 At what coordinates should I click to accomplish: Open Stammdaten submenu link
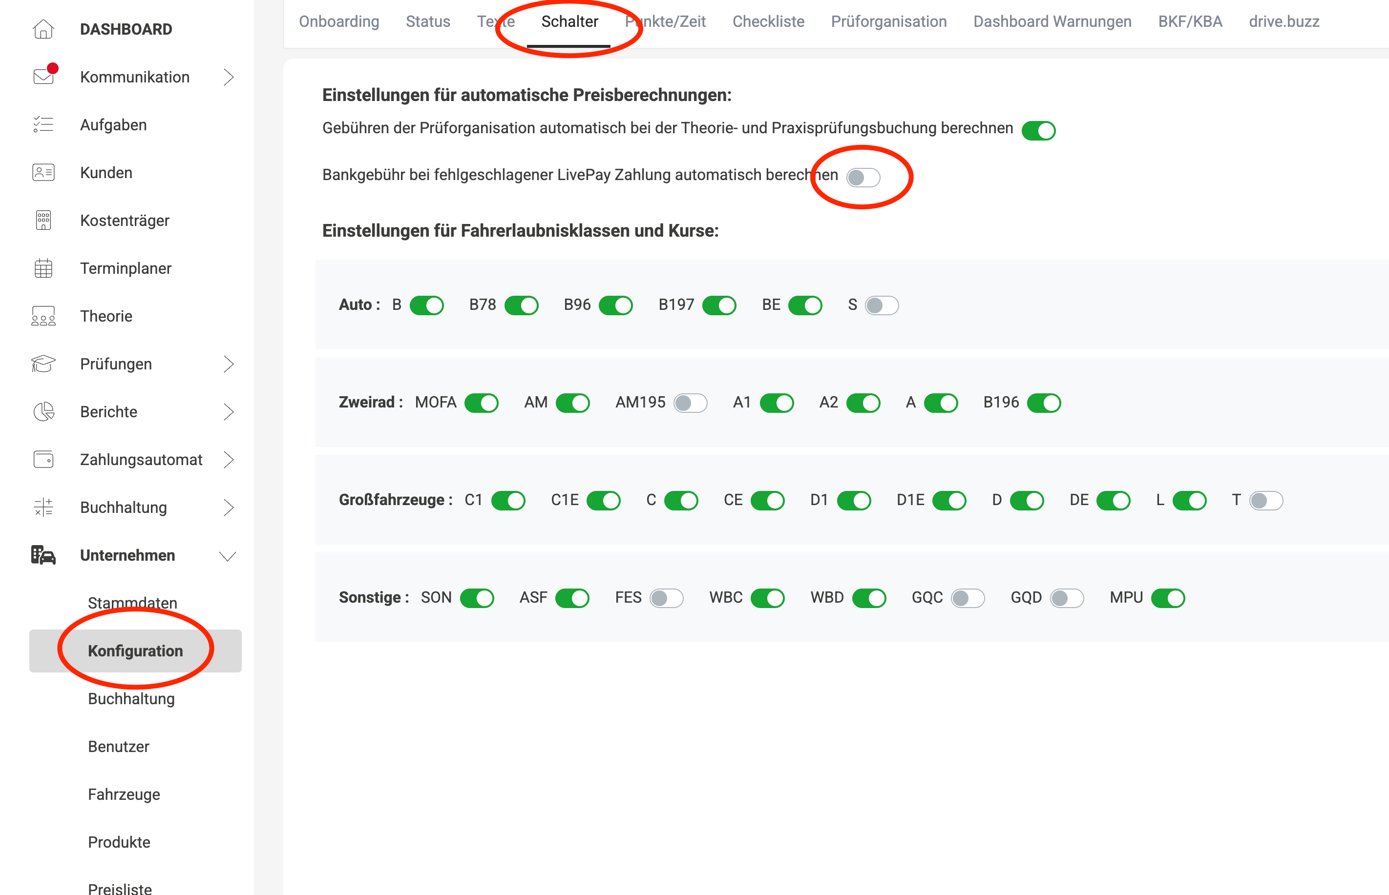(132, 603)
